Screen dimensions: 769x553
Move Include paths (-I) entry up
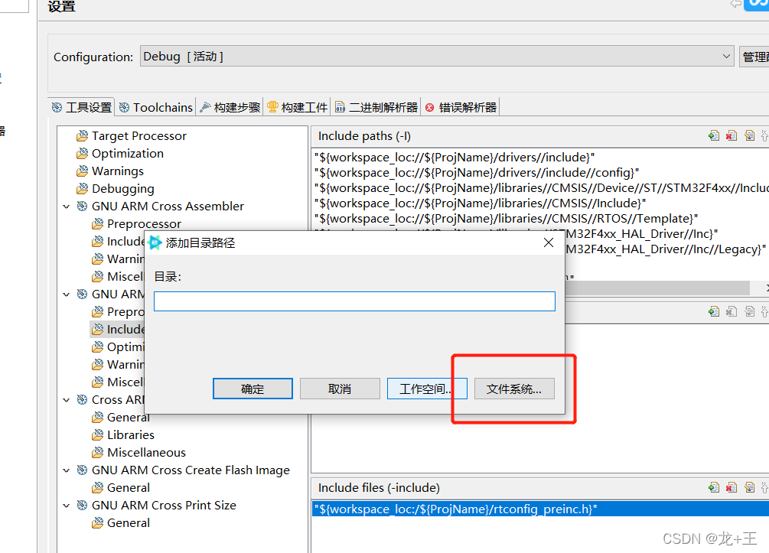[764, 136]
